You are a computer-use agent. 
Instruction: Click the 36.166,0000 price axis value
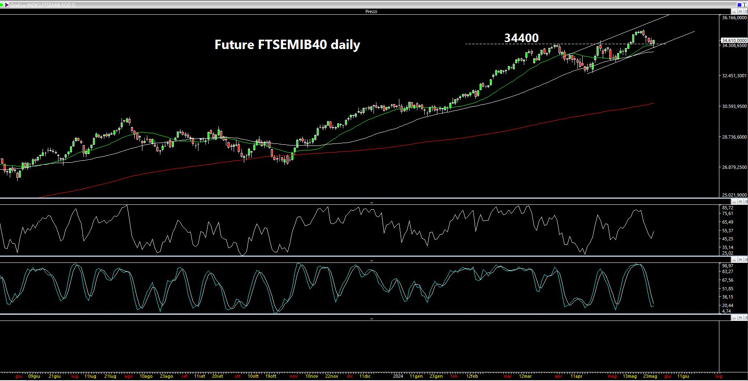735,18
